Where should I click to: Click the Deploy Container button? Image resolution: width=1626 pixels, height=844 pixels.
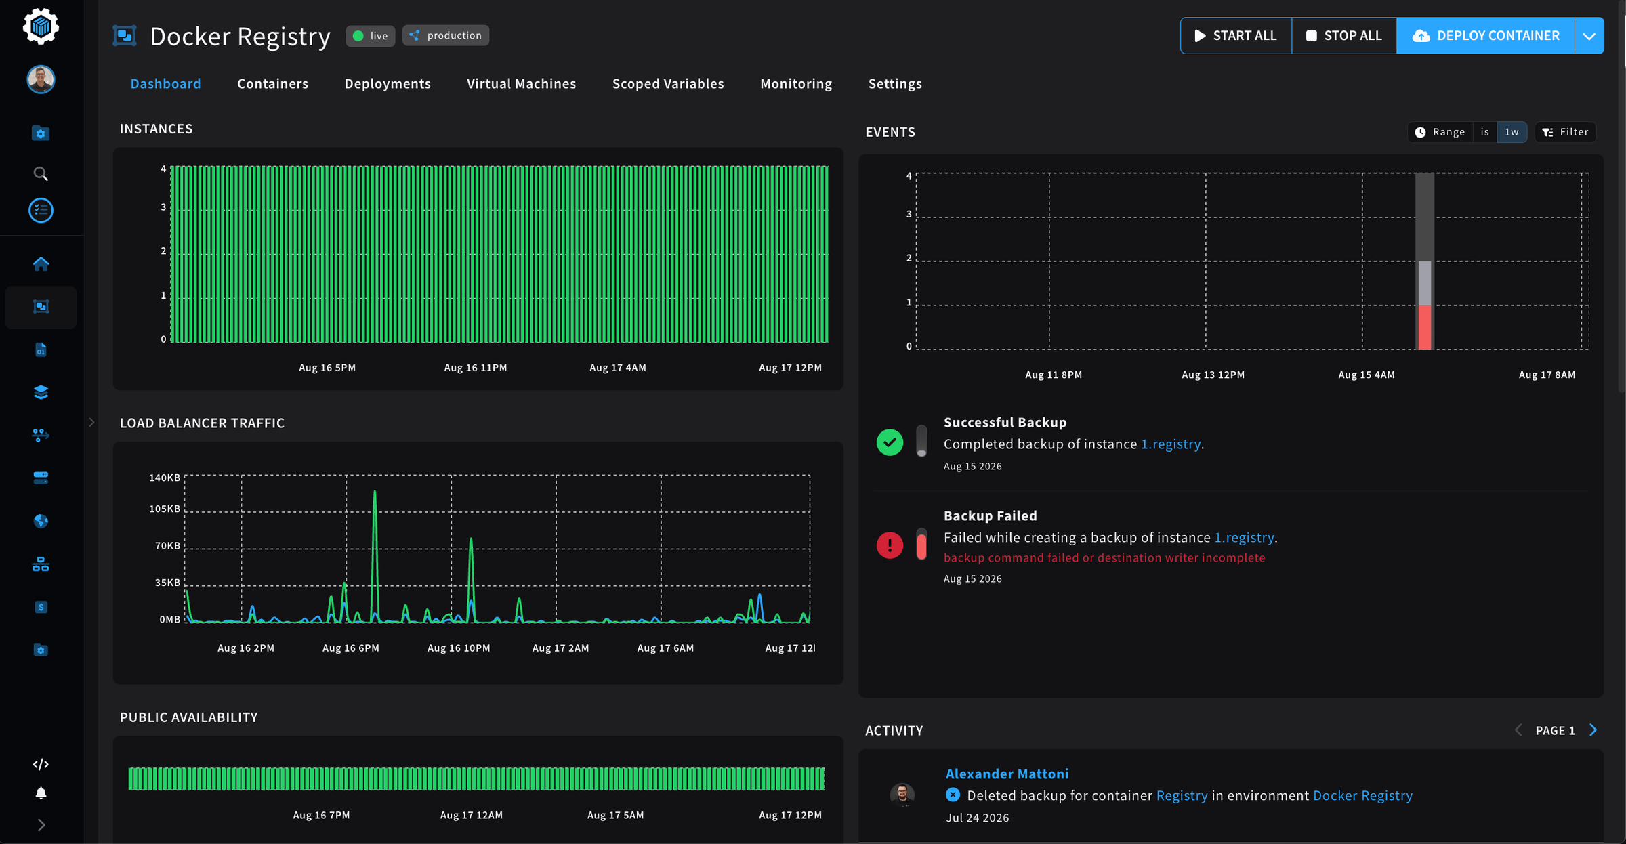pyautogui.click(x=1486, y=36)
